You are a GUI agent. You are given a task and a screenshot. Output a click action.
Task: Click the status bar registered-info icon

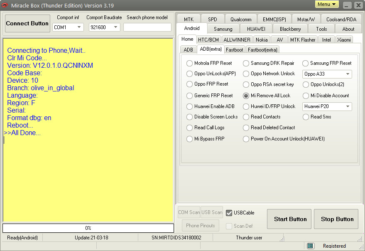tap(310, 246)
